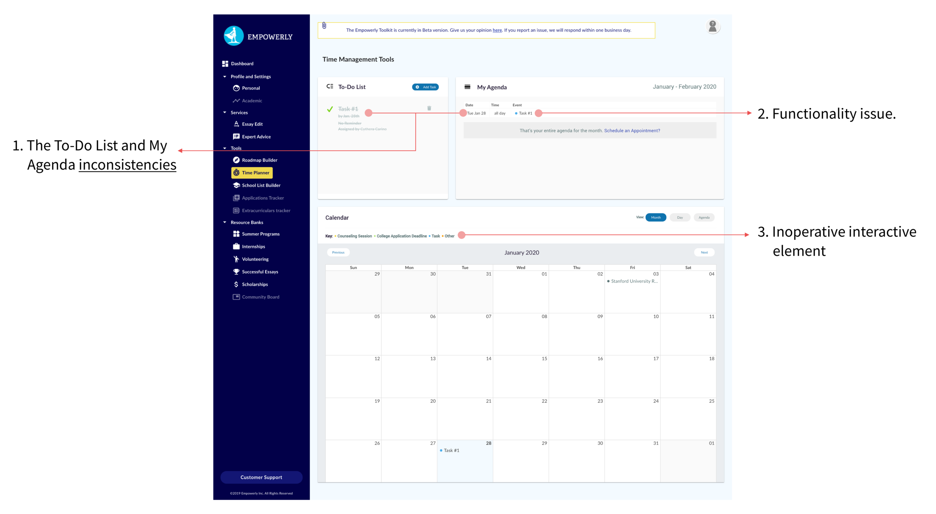Open the user profile avatar
Viewport: 936px width, 514px height.
(x=712, y=27)
